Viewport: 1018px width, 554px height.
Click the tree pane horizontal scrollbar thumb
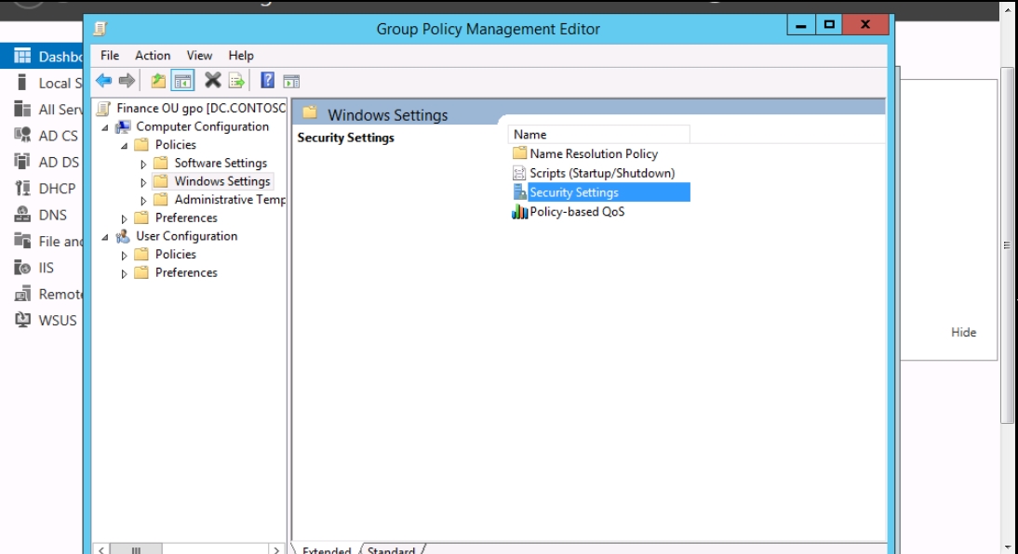point(136,549)
